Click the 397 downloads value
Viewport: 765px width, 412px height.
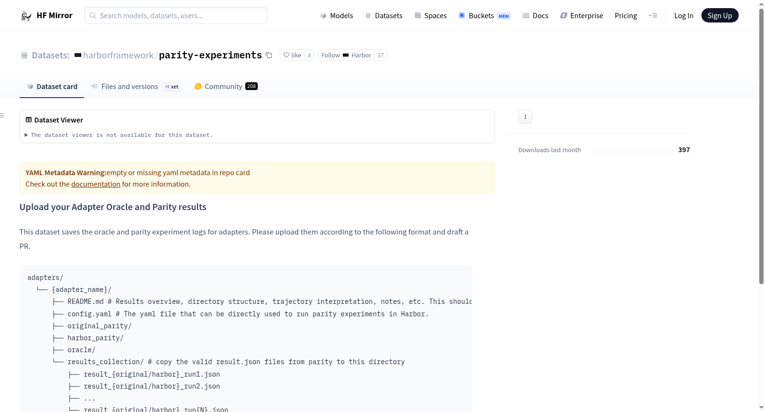pos(684,150)
